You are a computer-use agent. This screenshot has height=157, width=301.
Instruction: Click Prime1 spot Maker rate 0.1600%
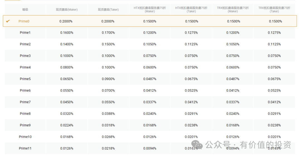pyautogui.click(x=67, y=33)
